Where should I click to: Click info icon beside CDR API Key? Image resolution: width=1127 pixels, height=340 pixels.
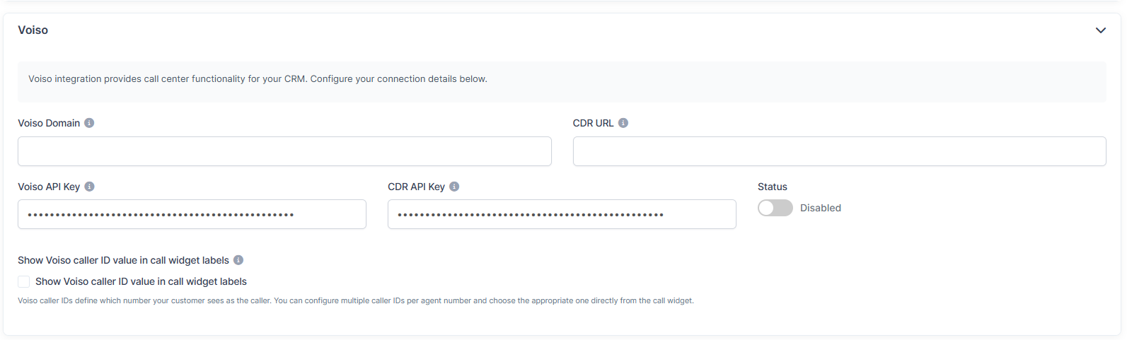[454, 187]
